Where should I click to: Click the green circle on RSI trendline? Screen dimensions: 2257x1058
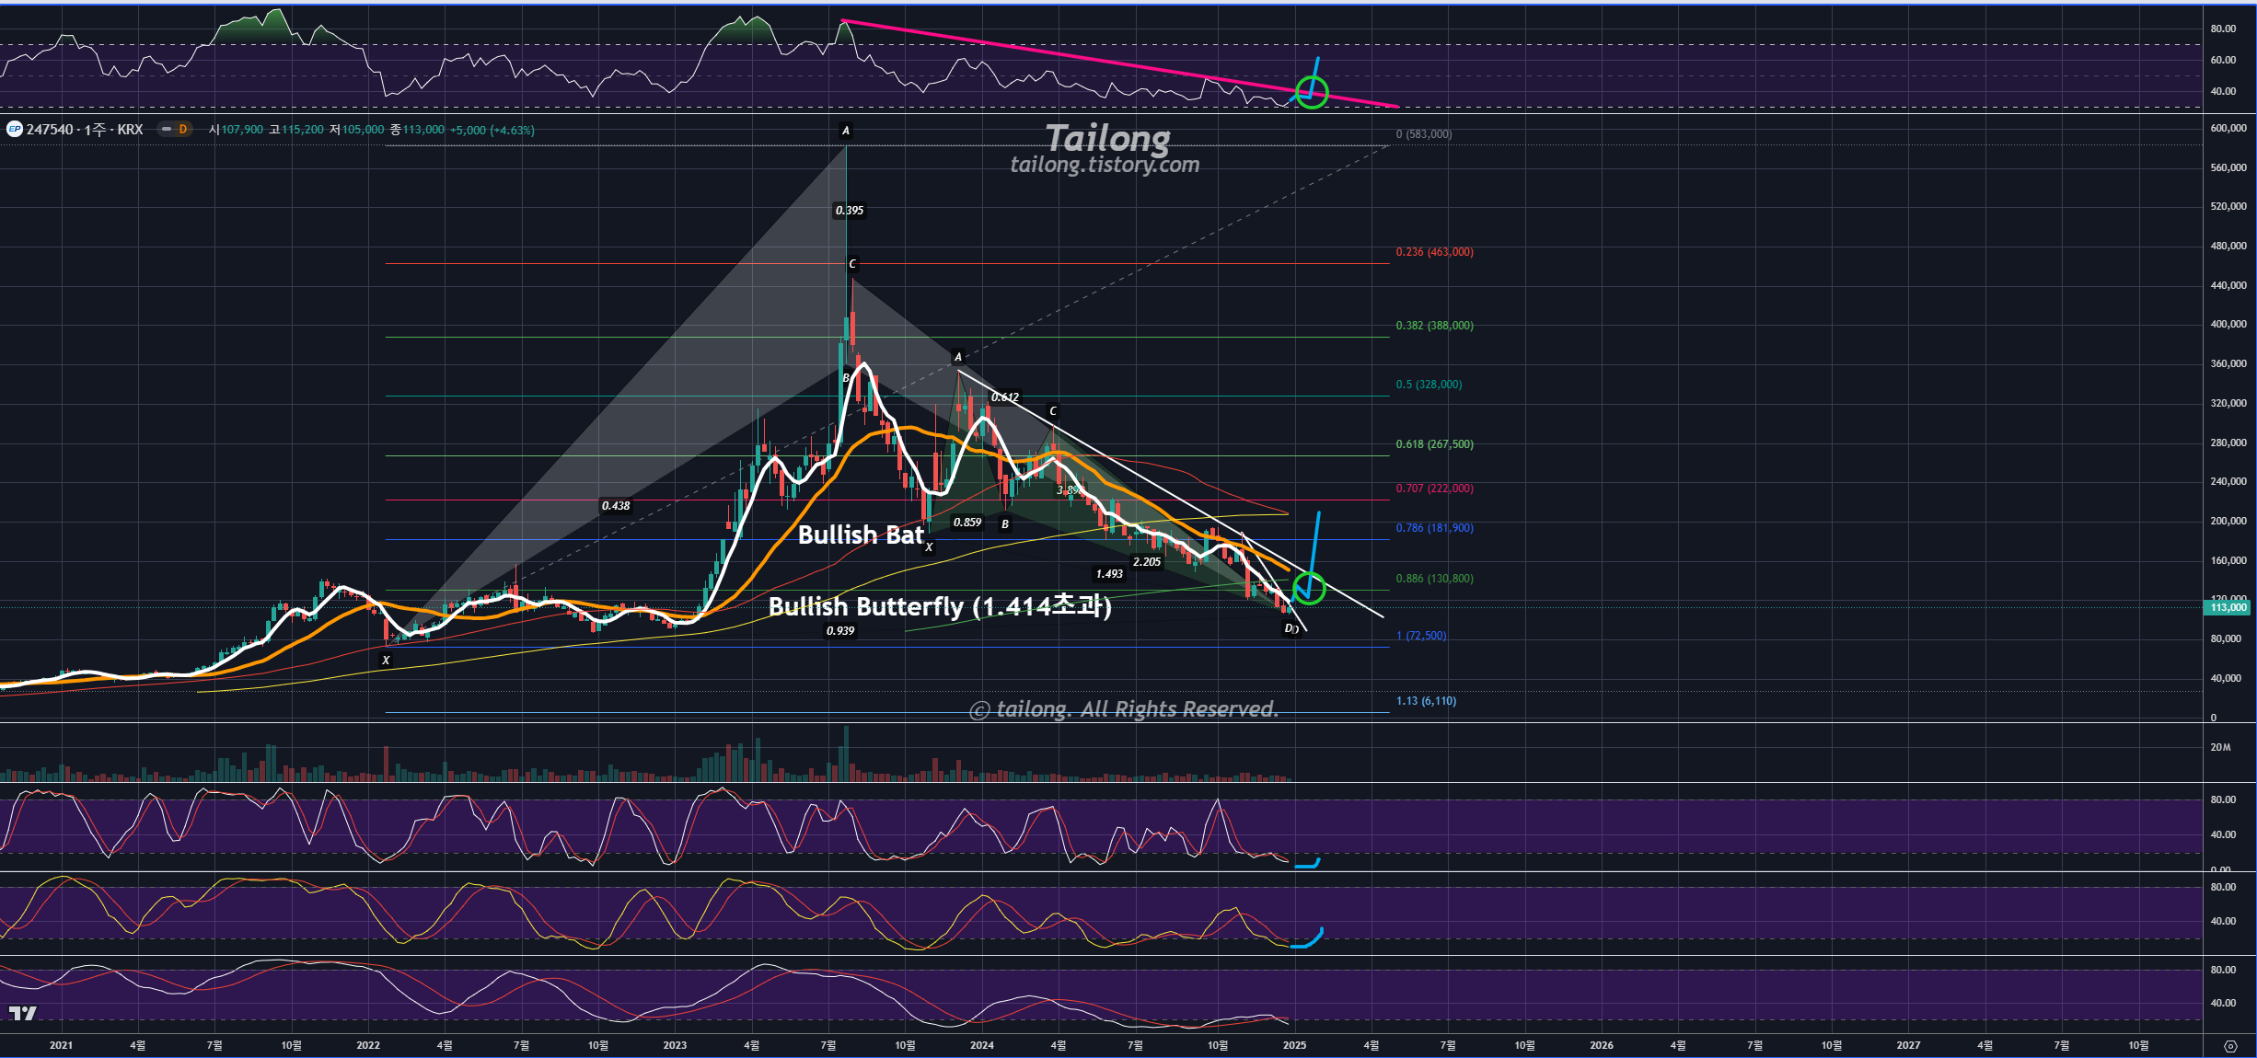click(1312, 92)
